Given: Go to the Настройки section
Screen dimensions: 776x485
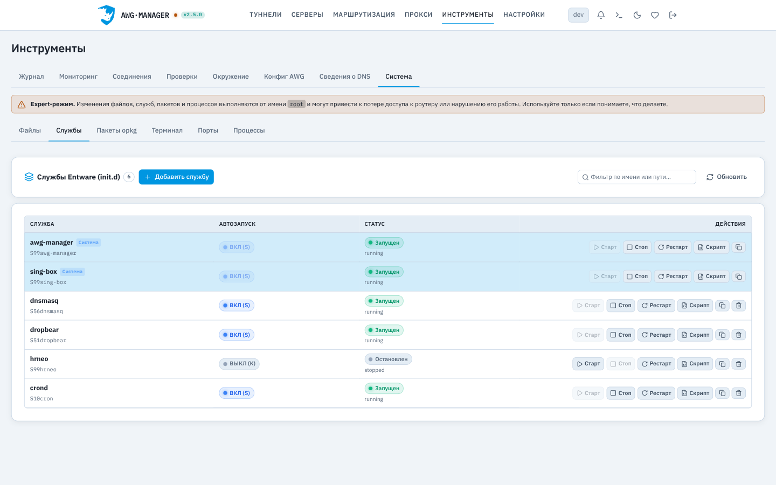Looking at the screenshot, I should coord(524,15).
